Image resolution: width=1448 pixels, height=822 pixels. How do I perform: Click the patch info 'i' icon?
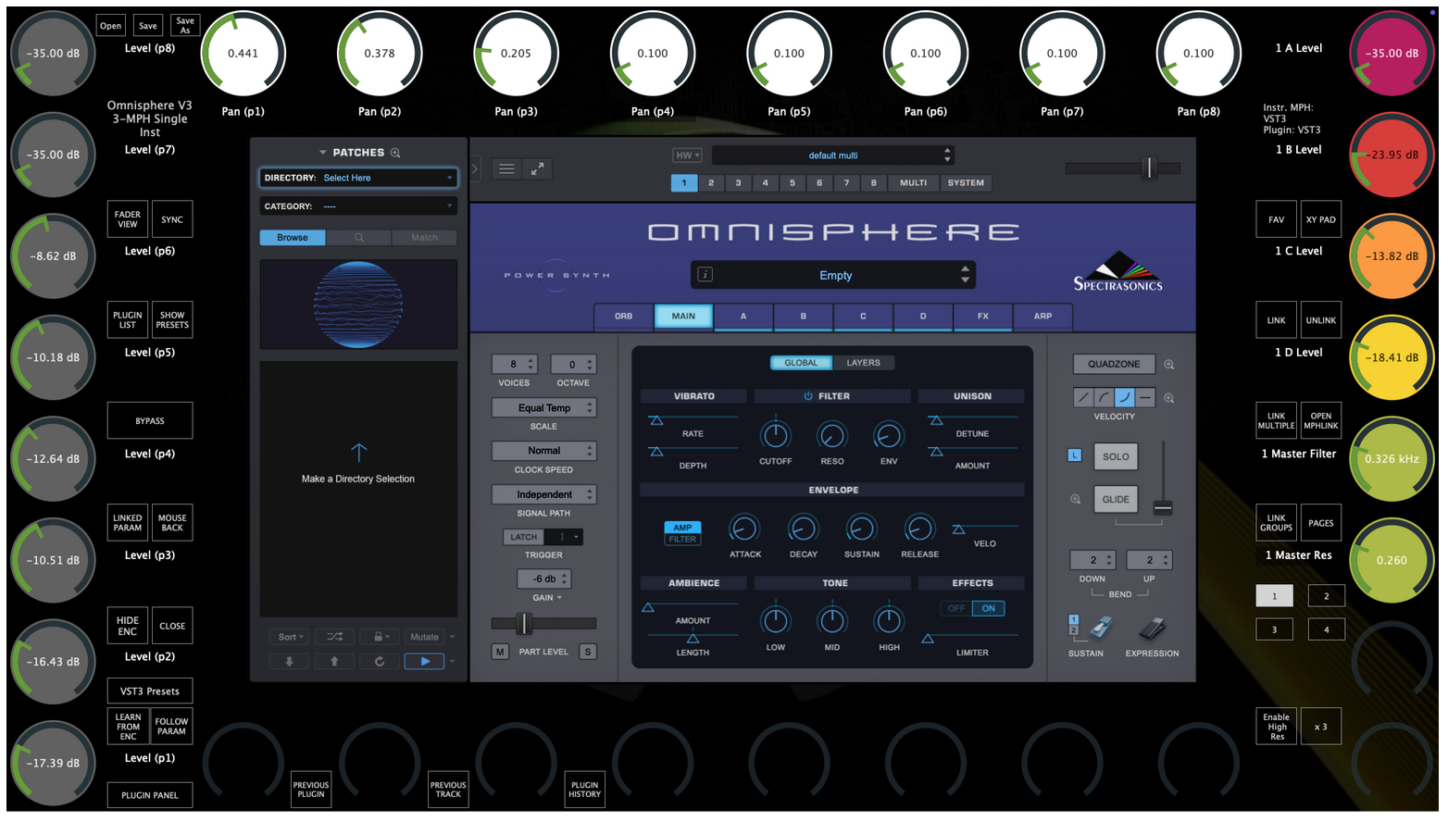coord(705,275)
